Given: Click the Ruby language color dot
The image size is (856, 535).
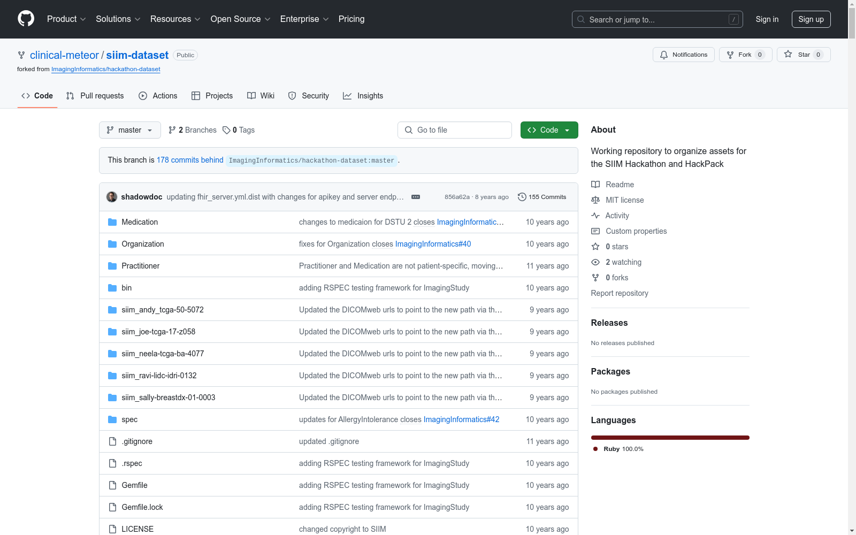Looking at the screenshot, I should click(x=595, y=449).
